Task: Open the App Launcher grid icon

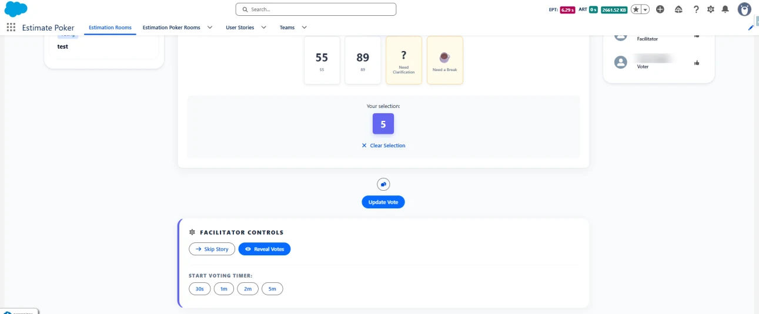Action: click(11, 28)
